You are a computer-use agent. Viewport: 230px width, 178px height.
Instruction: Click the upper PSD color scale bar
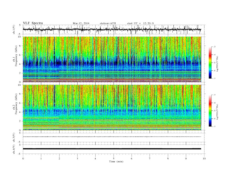(210, 63)
